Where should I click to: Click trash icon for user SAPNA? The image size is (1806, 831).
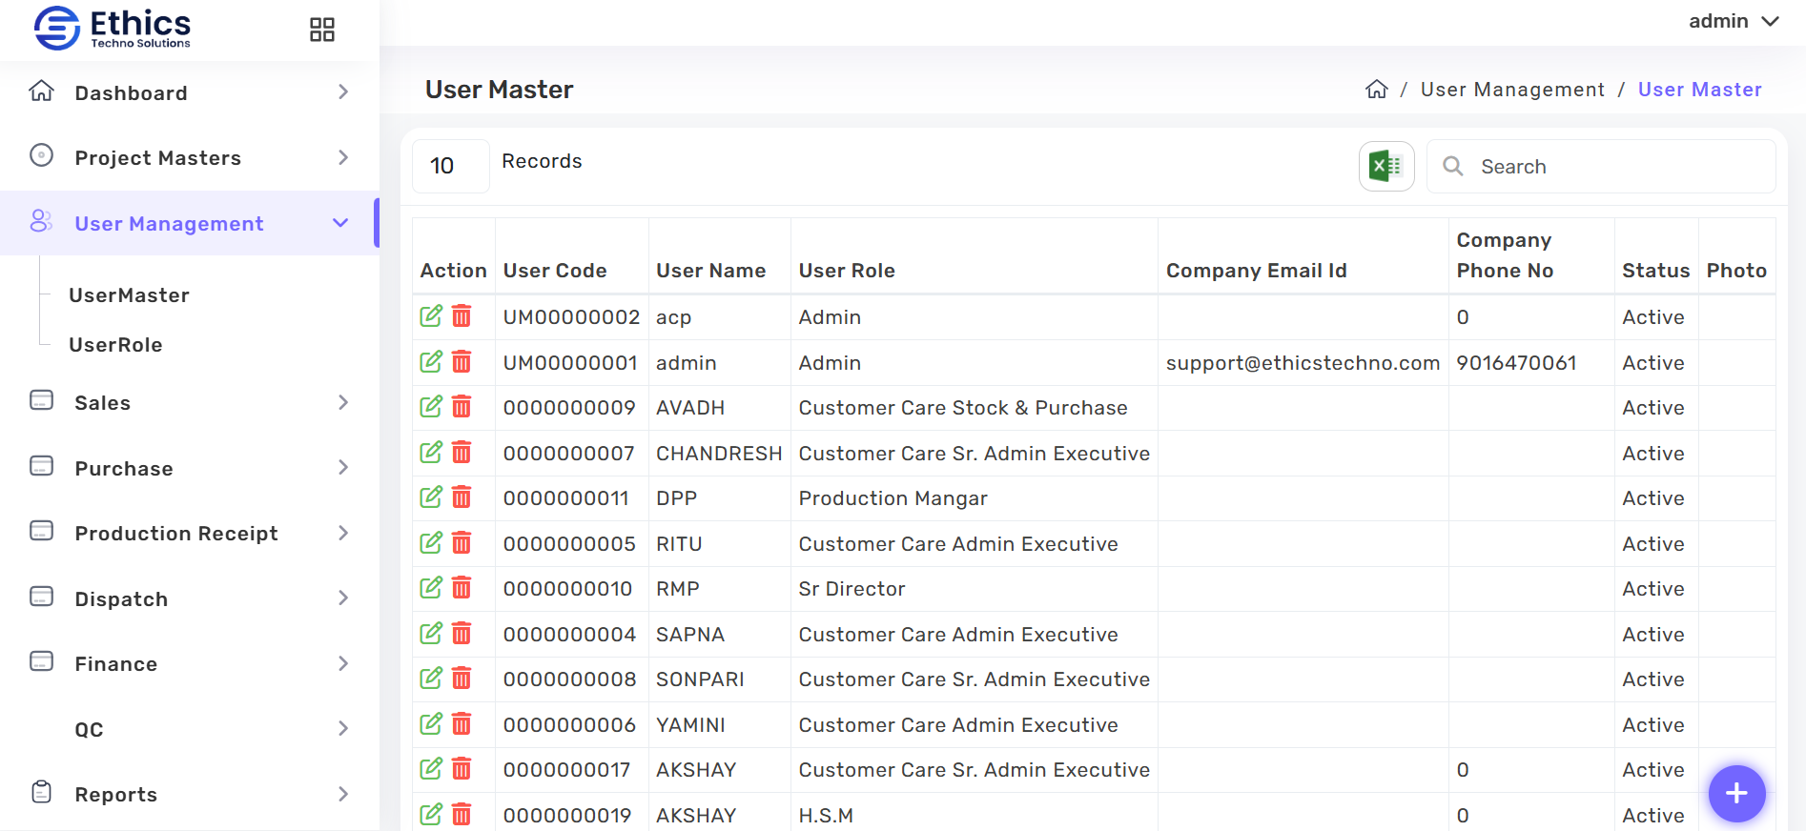462,634
